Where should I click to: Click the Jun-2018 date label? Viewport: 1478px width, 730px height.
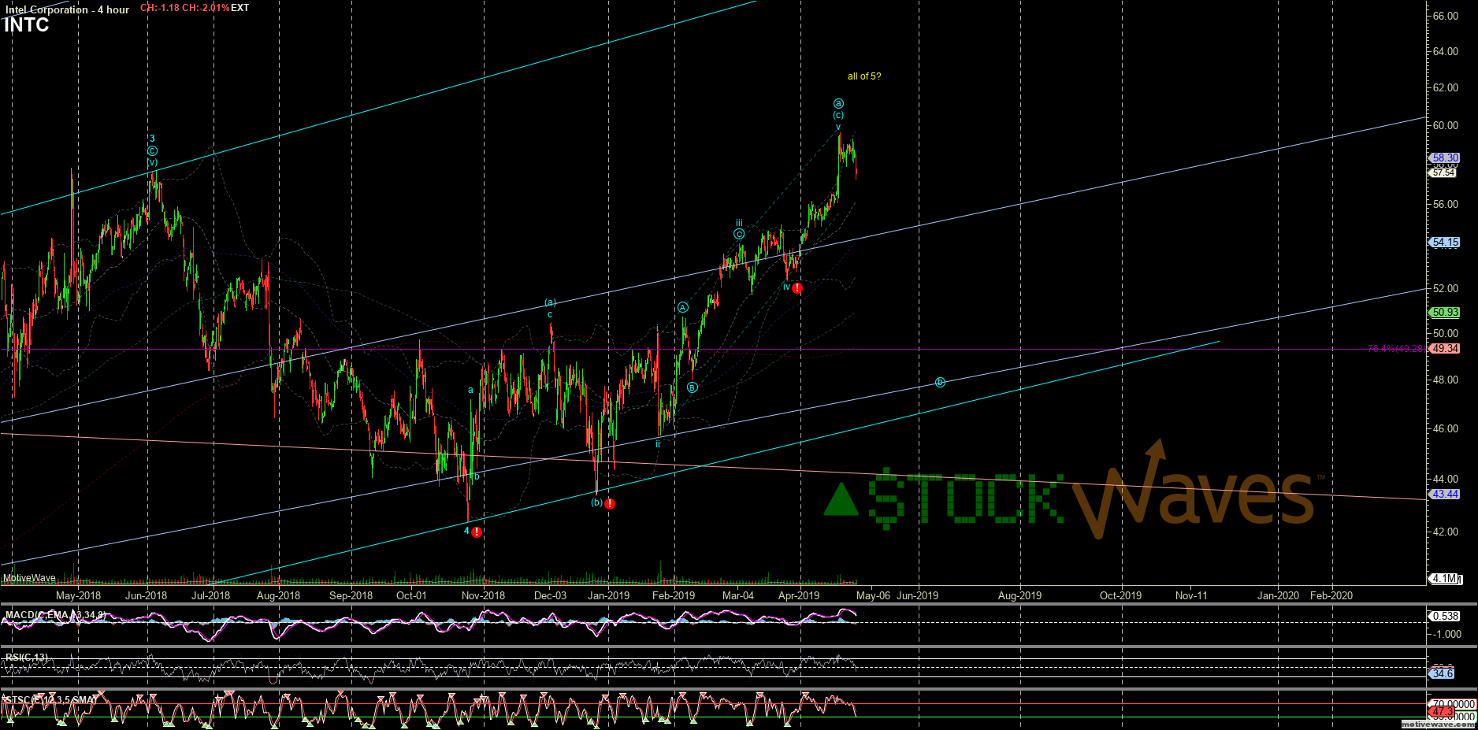(146, 595)
